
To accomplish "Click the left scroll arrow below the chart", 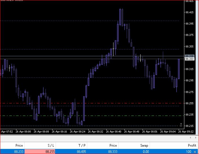I will coord(191,138).
